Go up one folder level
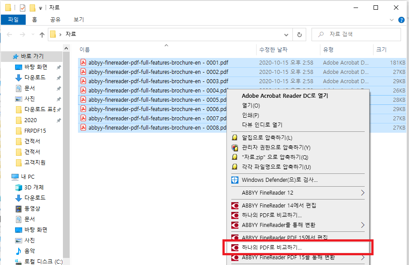409x265 pixels. [x=42, y=35]
